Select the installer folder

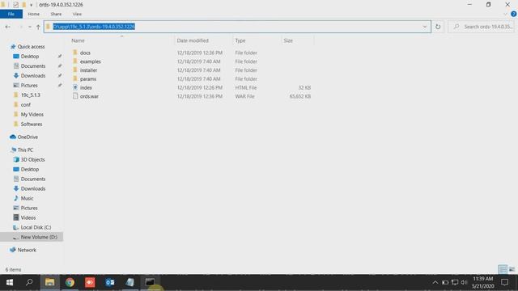pos(88,70)
